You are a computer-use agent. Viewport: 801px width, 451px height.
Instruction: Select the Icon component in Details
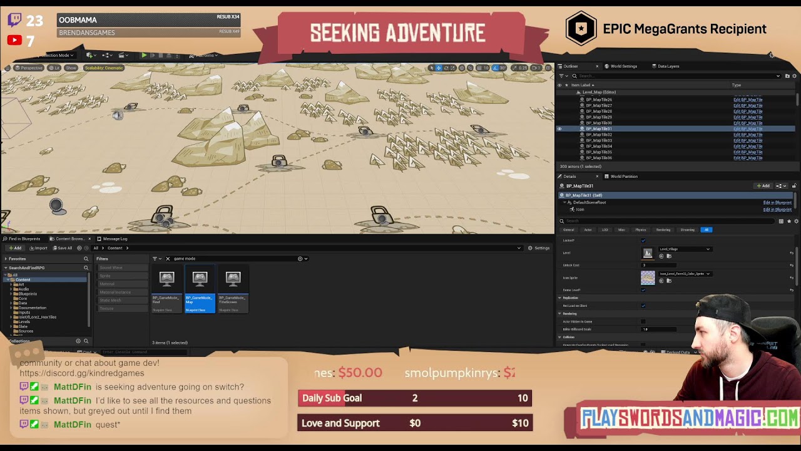coord(580,209)
